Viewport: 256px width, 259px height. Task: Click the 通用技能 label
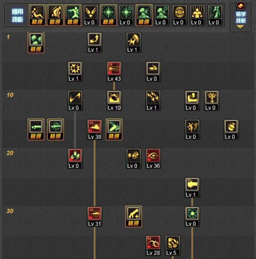(x=17, y=15)
